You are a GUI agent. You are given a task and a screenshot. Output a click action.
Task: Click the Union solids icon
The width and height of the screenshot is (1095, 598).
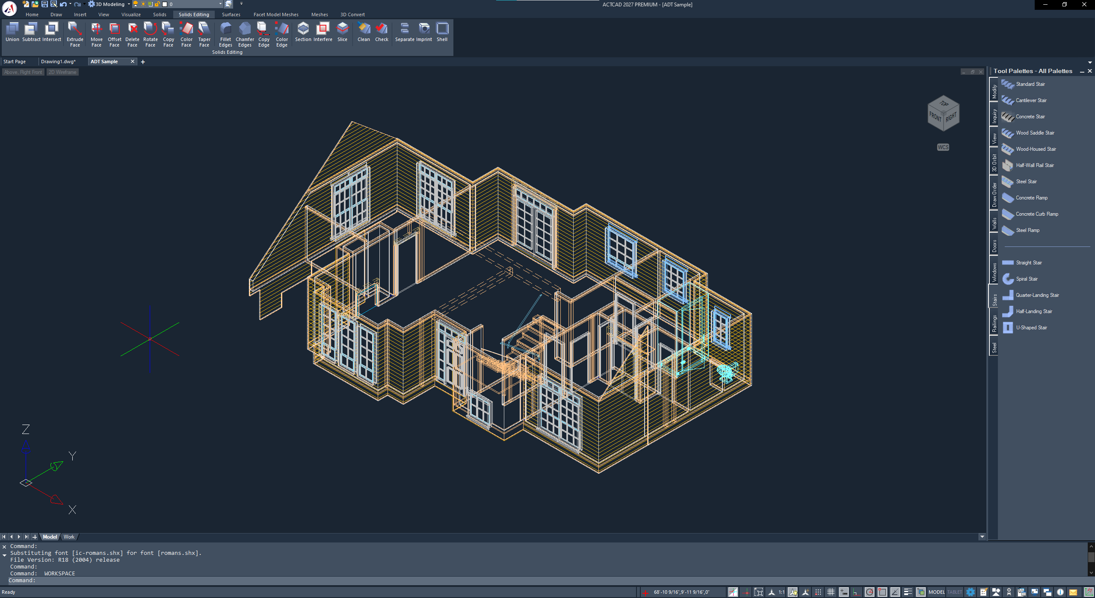coord(12,32)
